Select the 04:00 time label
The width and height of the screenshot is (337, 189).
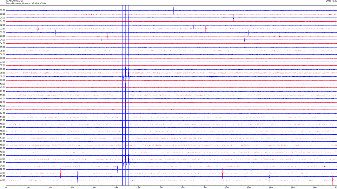point(2,40)
